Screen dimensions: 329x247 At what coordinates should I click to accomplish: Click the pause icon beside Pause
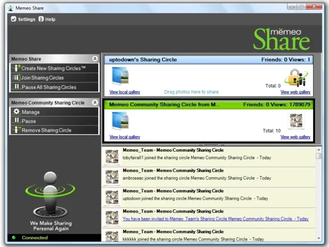pos(16,121)
